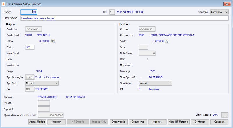Click the Origem Saldo value 0,000000

[45, 41]
